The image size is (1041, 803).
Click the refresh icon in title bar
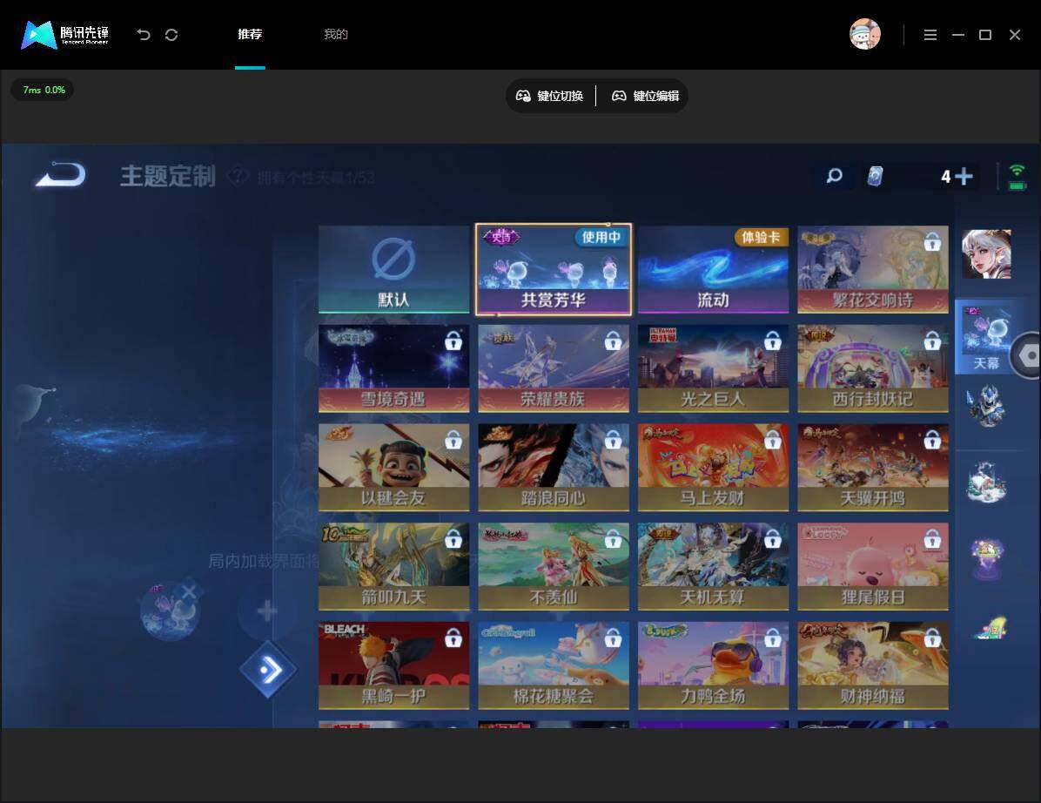pos(171,35)
